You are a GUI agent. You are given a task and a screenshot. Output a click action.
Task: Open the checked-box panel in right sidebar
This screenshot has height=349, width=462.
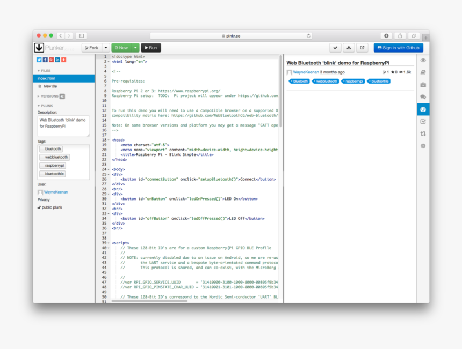[x=423, y=122]
